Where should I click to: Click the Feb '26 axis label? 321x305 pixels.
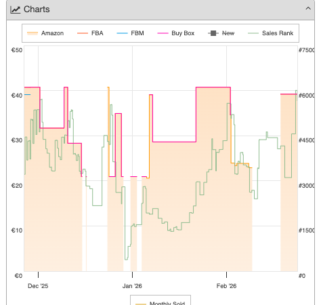point(226,286)
